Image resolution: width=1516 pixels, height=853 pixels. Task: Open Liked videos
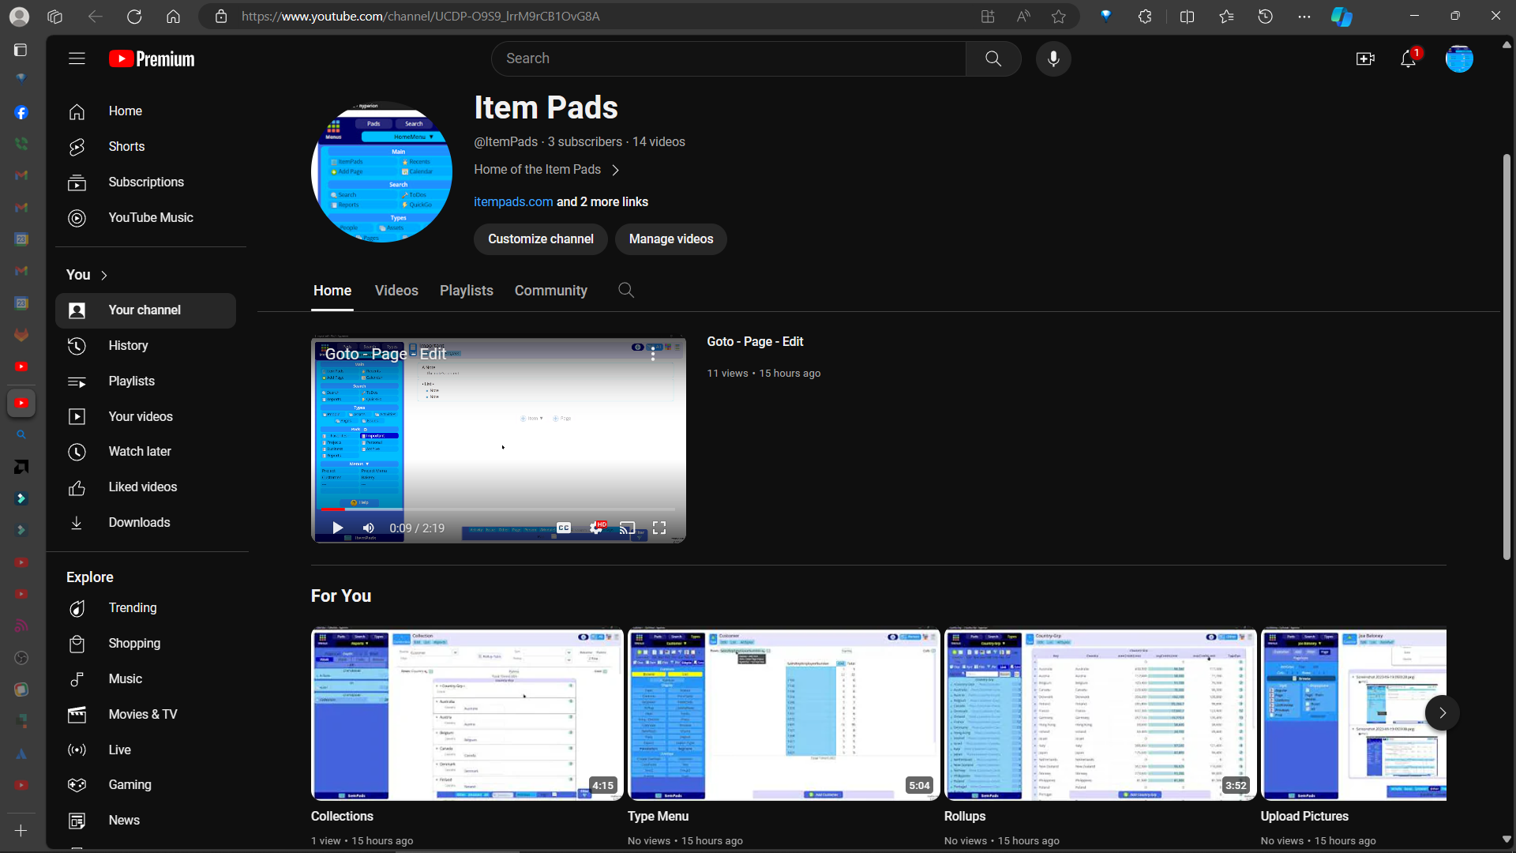click(145, 487)
